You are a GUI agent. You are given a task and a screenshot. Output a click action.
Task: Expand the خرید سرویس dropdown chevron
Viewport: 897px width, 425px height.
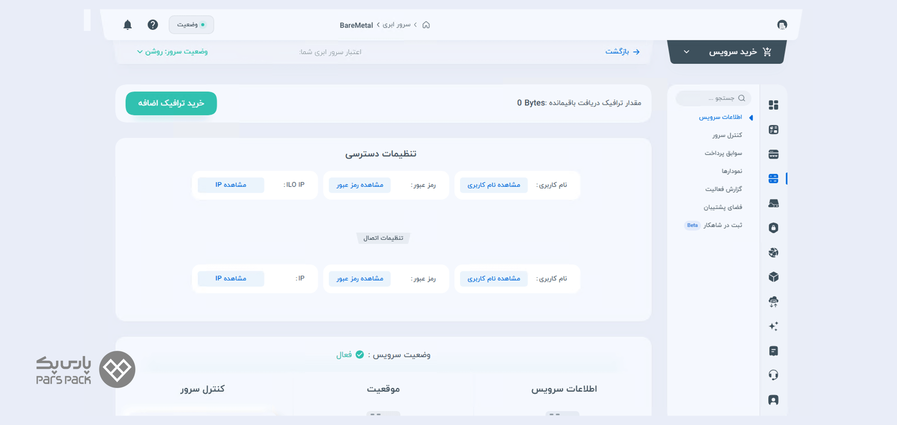(686, 52)
